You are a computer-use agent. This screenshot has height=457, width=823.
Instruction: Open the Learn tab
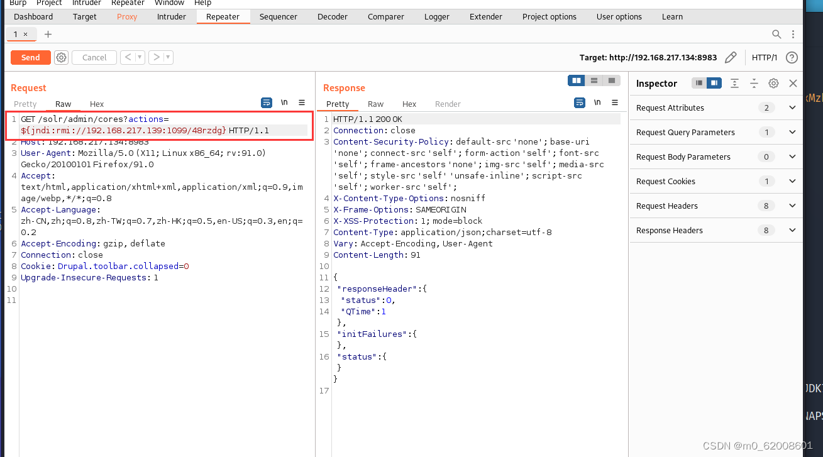click(672, 16)
